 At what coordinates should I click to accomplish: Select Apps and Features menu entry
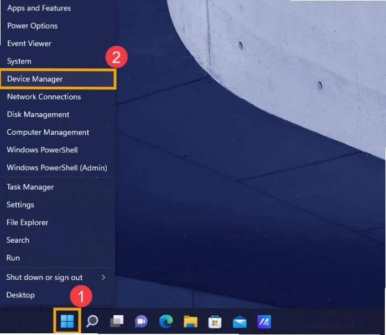coord(58,8)
